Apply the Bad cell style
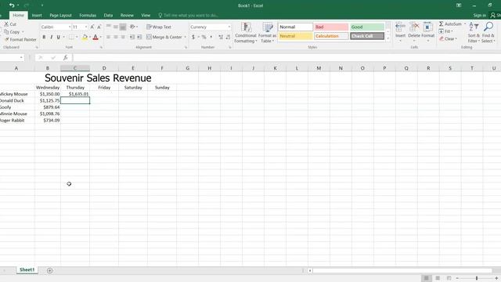501x282 pixels. pyautogui.click(x=331, y=27)
